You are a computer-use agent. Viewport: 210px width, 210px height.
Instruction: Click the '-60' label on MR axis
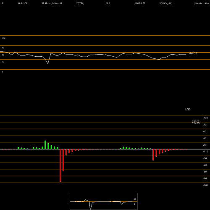pyautogui.click(x=205, y=172)
